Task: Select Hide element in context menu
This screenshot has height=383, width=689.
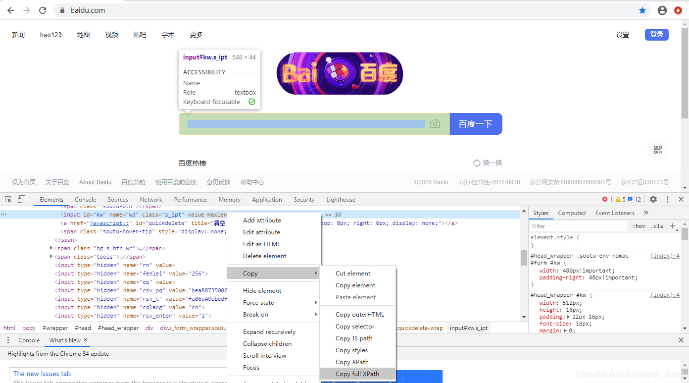Action: (274, 291)
